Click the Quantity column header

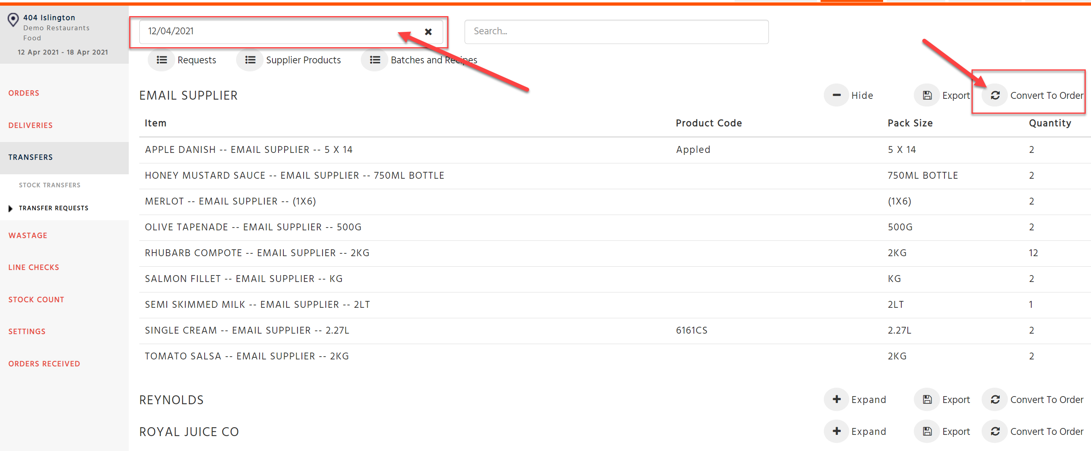pos(1050,123)
